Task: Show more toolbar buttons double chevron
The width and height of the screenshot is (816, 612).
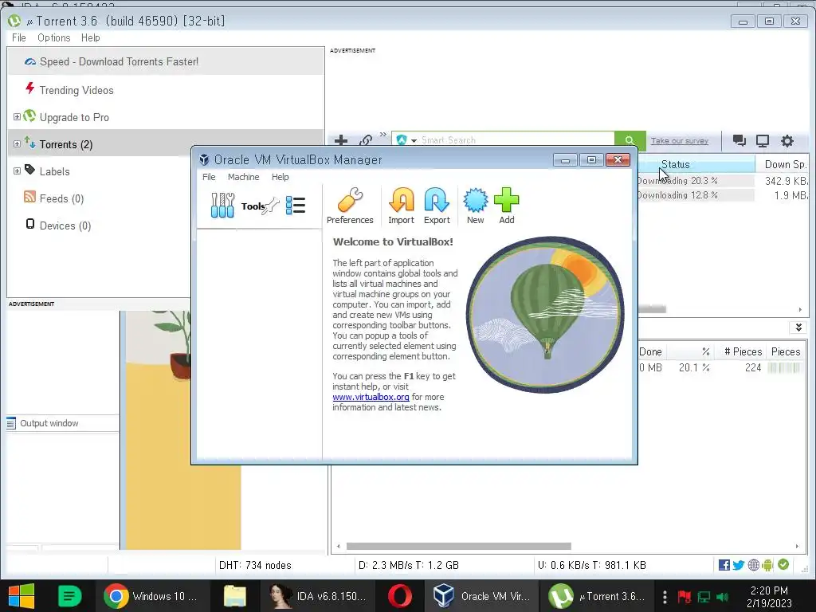Action: pyautogui.click(x=383, y=134)
